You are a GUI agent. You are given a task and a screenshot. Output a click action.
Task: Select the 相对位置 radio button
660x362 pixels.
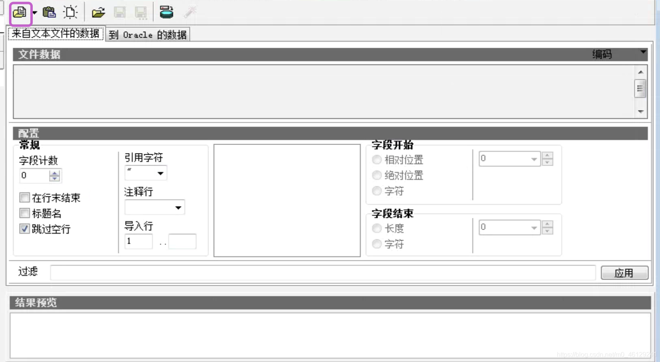click(377, 160)
